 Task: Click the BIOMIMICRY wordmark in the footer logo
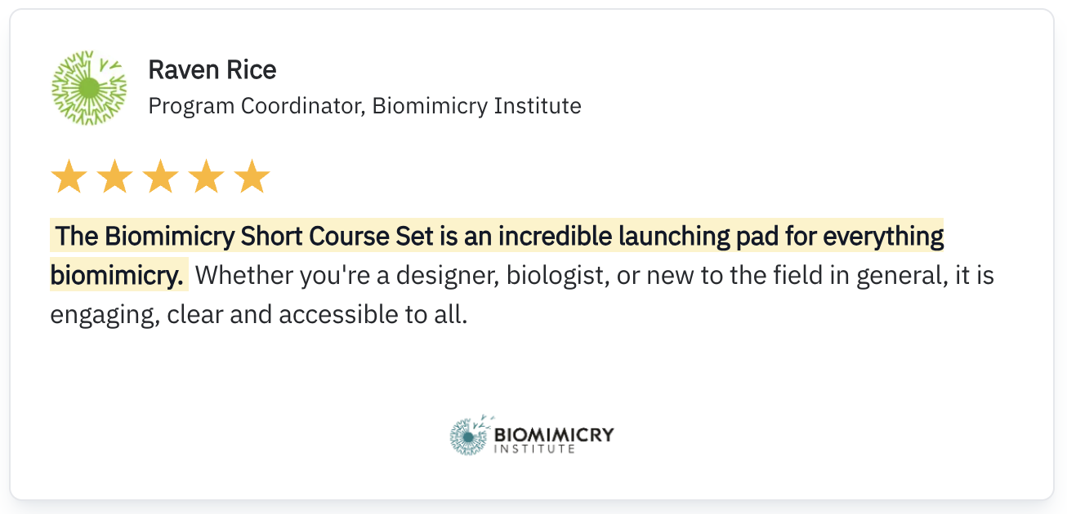pyautogui.click(x=554, y=434)
